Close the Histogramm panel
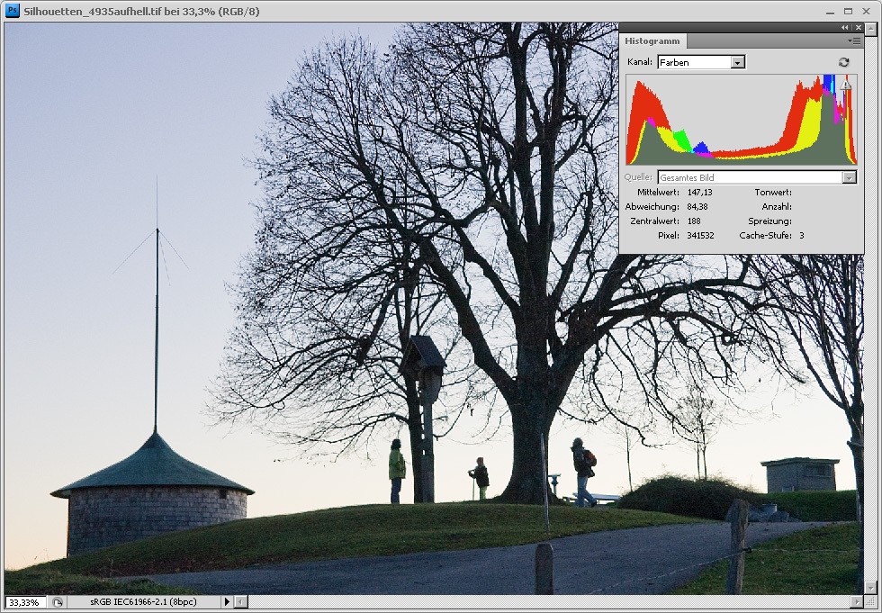The image size is (882, 613). (x=858, y=28)
